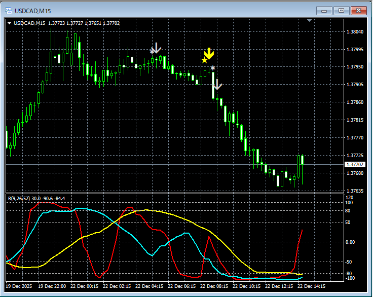The image size is (373, 297).
Task: Click the chart shift triangle at the chart's upper edge
Action: click(x=309, y=20)
